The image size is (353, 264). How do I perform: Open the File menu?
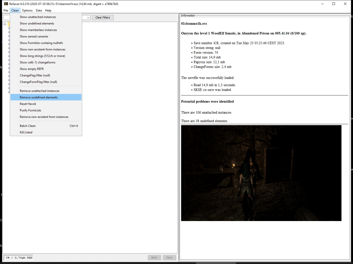click(x=6, y=10)
